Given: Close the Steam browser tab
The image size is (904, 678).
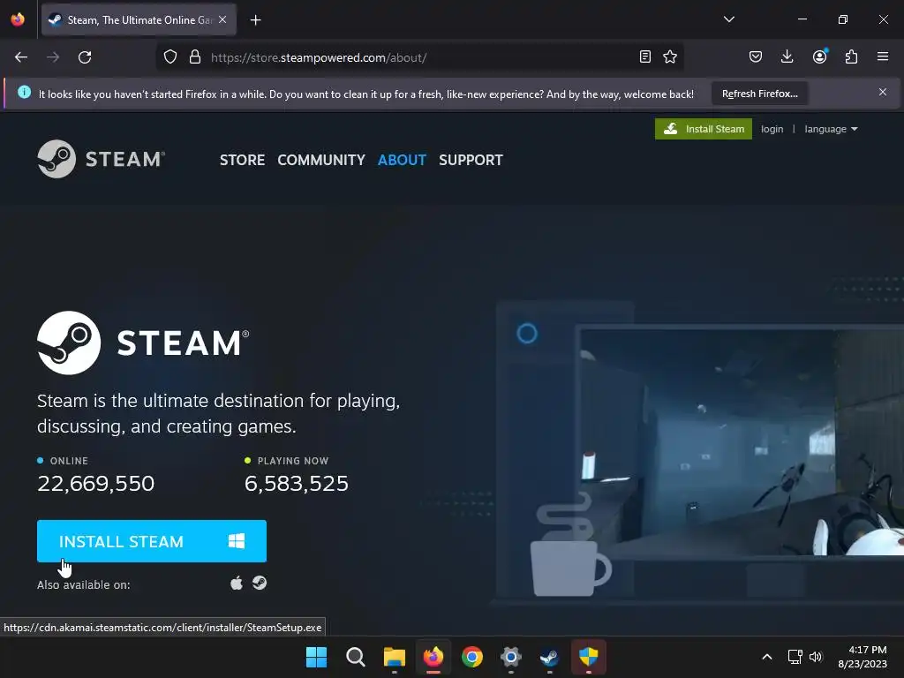Looking at the screenshot, I should pos(222,19).
